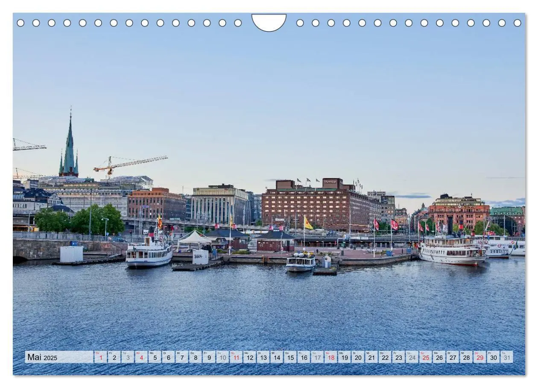The height and width of the screenshot is (388, 538).
Task: Click date 27 in the calendar strip
Action: click(x=453, y=357)
